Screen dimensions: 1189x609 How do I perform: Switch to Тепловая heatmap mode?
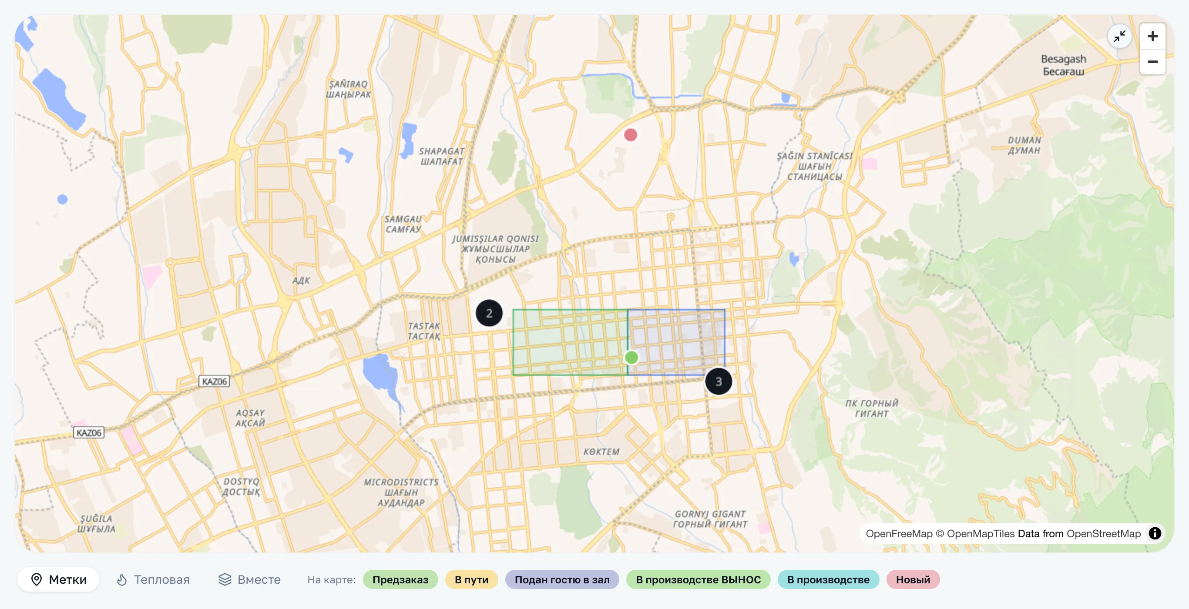coord(153,579)
